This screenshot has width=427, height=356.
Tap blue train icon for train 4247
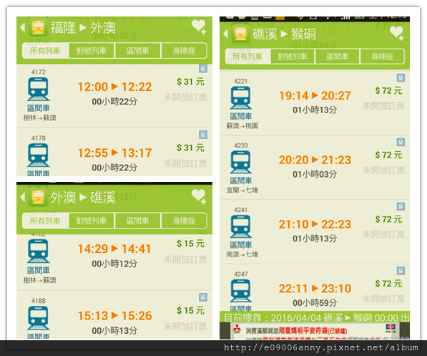point(241,291)
